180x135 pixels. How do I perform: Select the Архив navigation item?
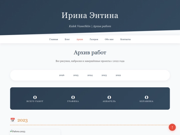[80, 39]
